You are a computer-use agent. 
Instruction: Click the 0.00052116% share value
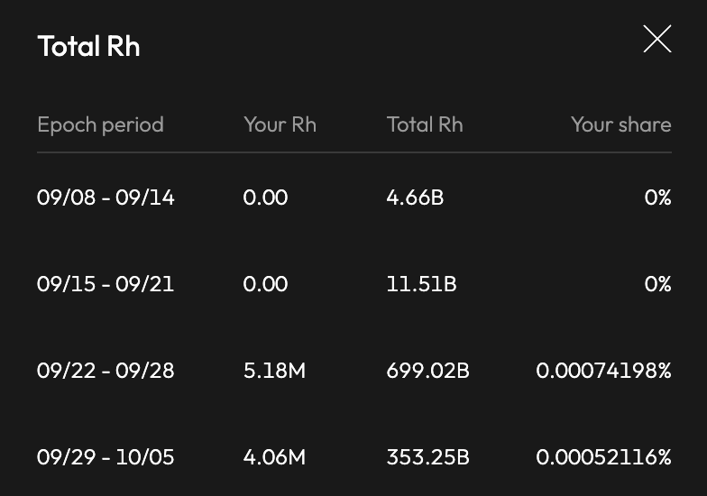click(603, 457)
